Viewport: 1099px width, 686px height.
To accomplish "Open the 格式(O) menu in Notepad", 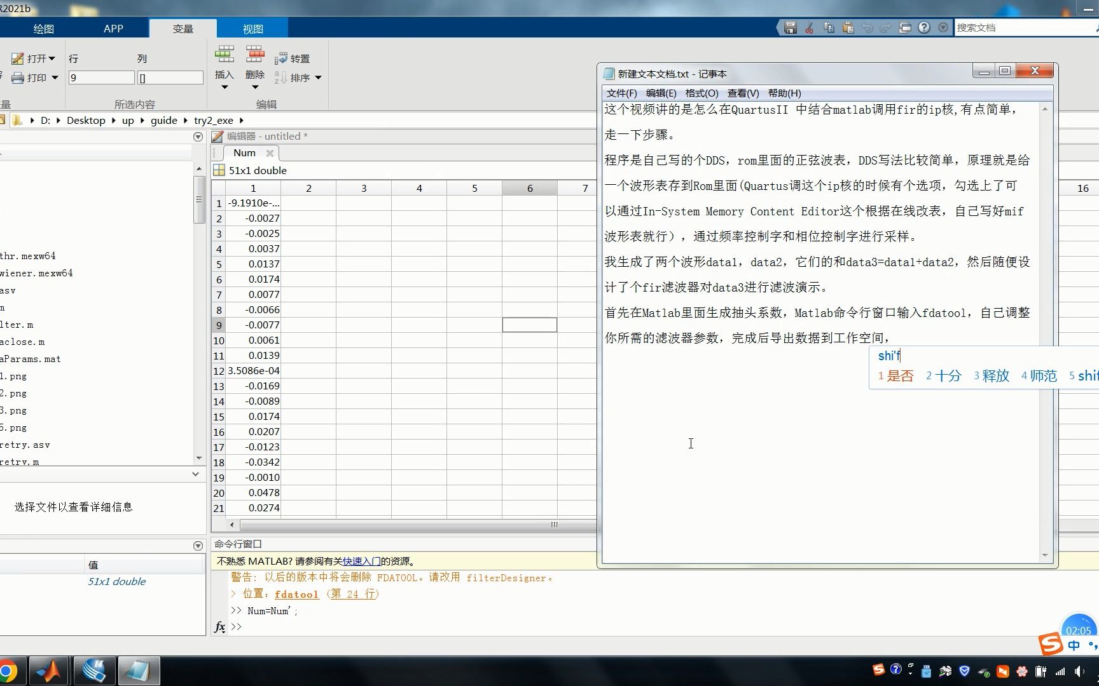I will (x=702, y=93).
